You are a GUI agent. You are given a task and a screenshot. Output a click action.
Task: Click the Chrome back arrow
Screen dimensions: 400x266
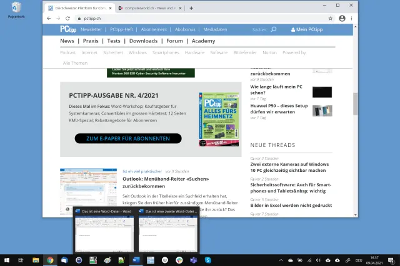point(49,18)
